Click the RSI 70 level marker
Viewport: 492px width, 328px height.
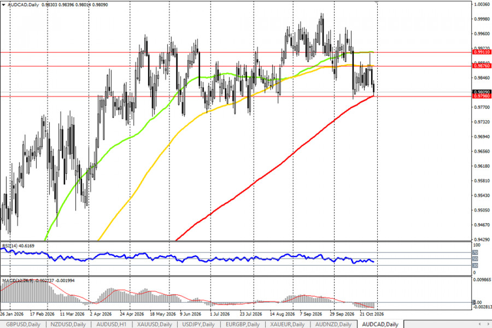(x=475, y=253)
